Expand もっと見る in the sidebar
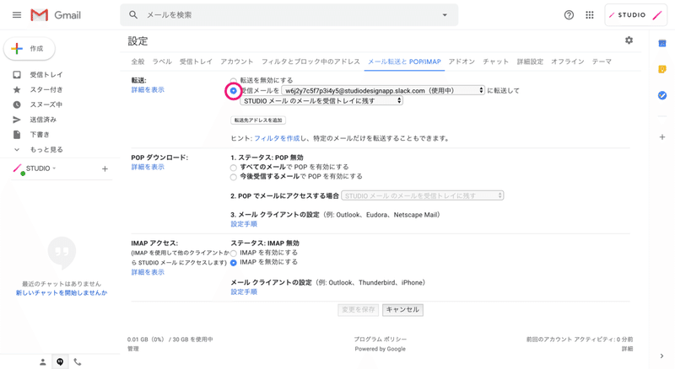The height and width of the screenshot is (369, 675). coord(46,150)
